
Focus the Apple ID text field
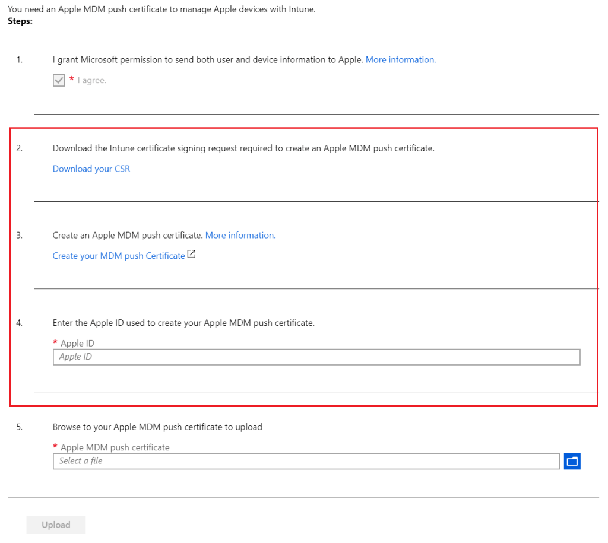316,357
